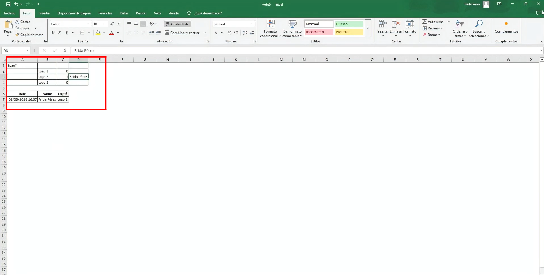This screenshot has width=544, height=275.
Task: Toggle Ajustar texto wrap option
Action: point(177,24)
